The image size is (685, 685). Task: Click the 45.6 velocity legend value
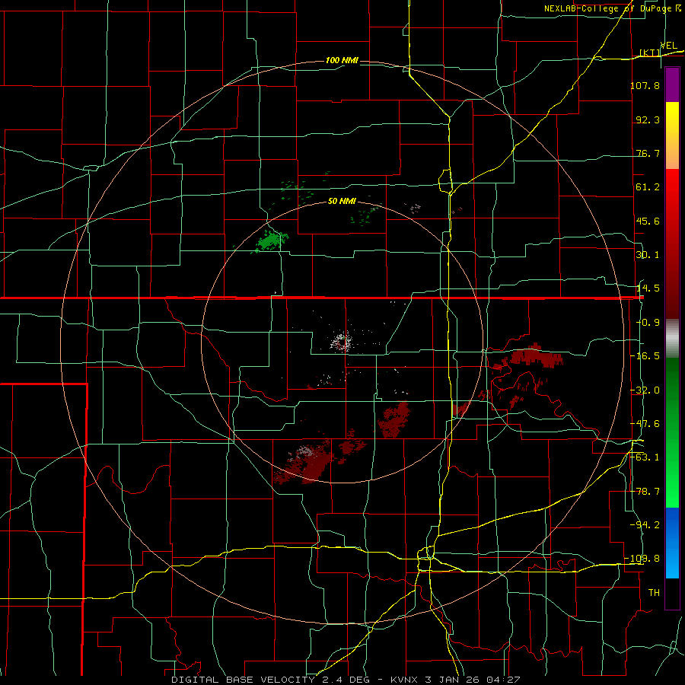[x=648, y=221]
